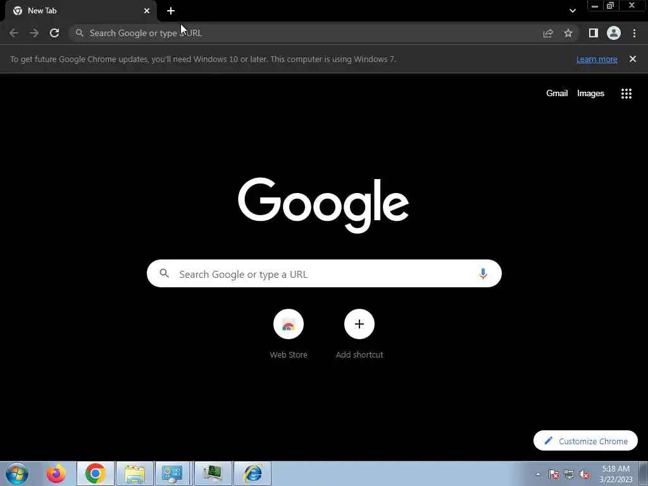This screenshot has width=648, height=486.
Task: Click the Google search box on page
Action: (x=325, y=273)
